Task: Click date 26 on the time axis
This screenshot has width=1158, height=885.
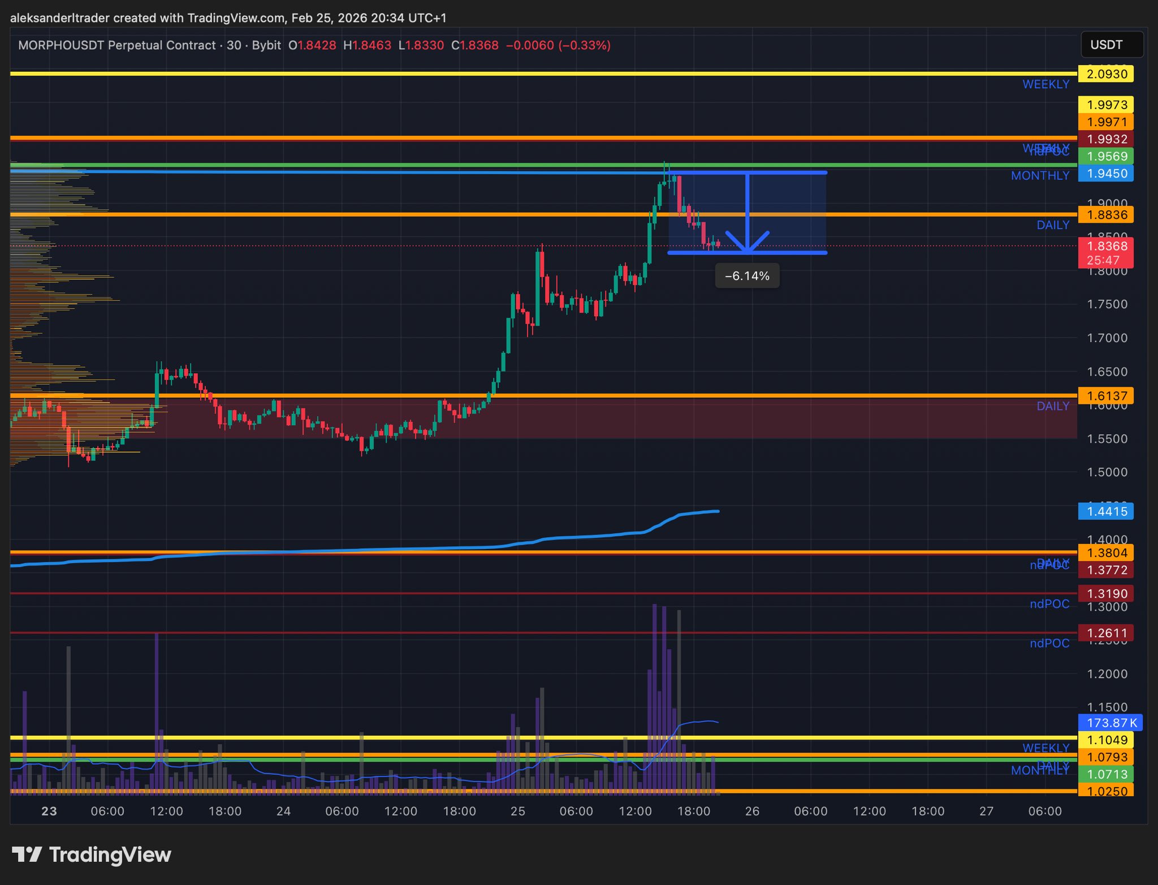Action: coord(752,811)
